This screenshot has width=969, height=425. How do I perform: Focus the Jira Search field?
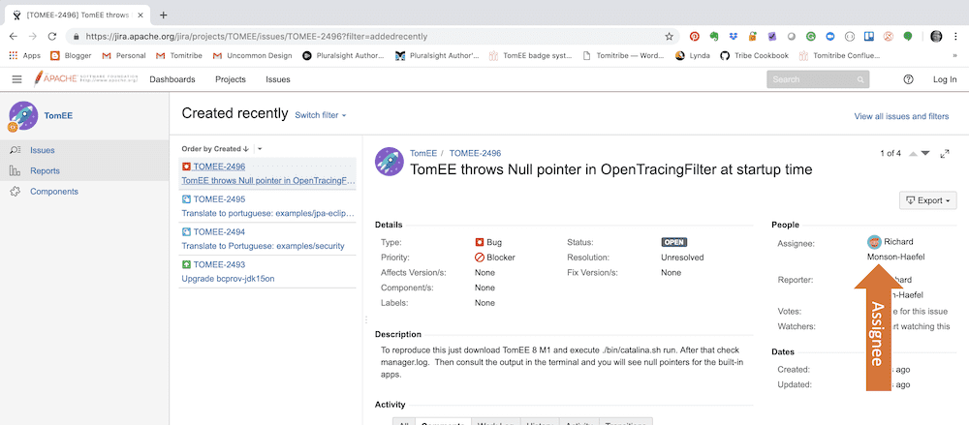(818, 79)
